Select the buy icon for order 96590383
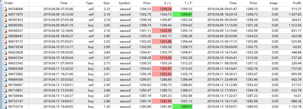This screenshot has height=109, width=303. point(5,25)
